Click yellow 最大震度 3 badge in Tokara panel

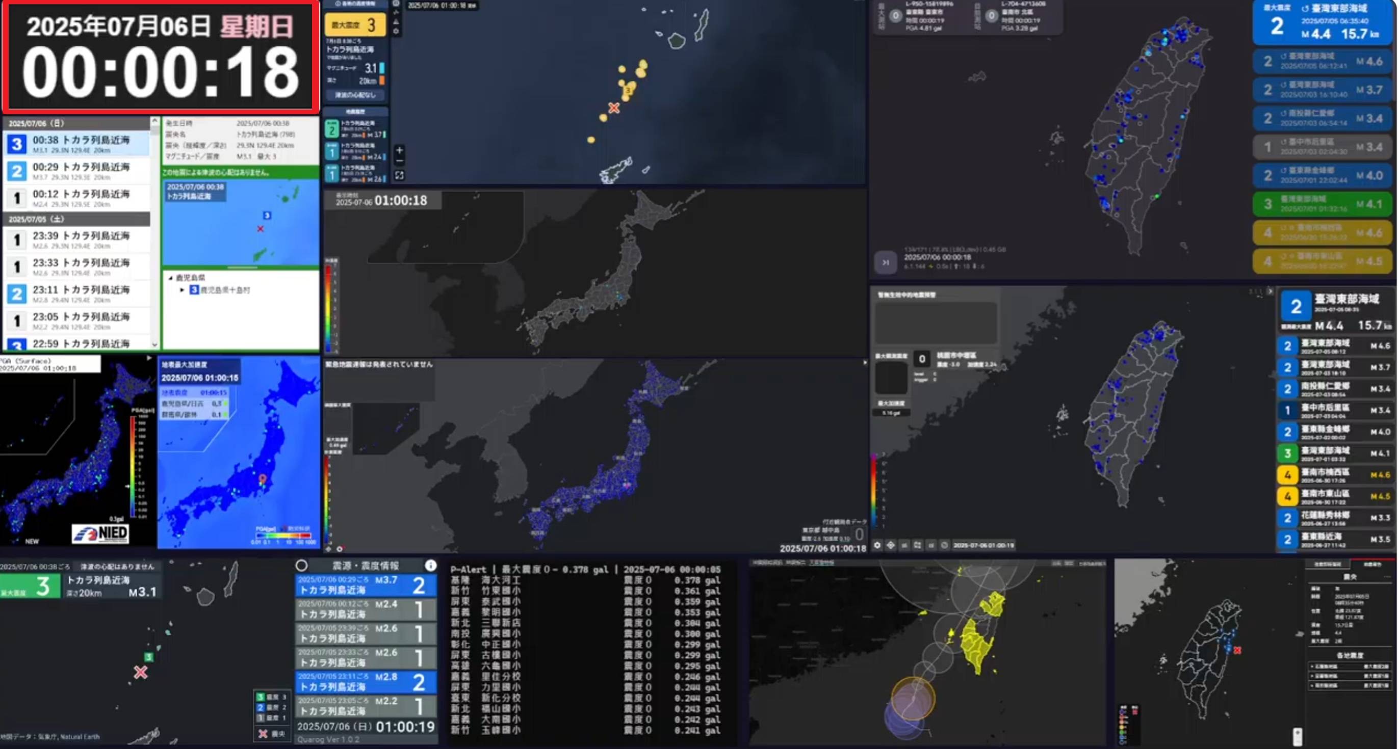coord(355,25)
